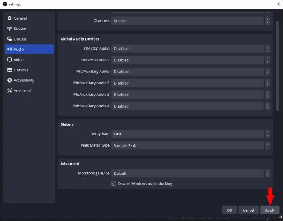Choose a device for Mic/Auxiliary Audio 4
Screen dimensions: 283x221
pos(191,106)
